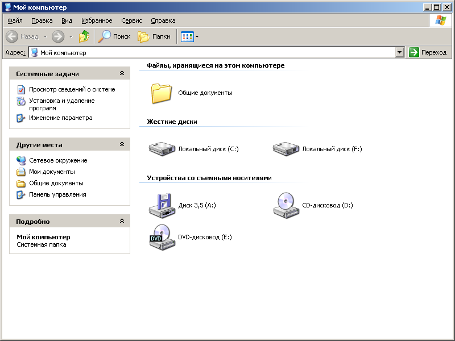The height and width of the screenshot is (341, 455).
Task: Collapse the Системные задачи panel
Action: click(122, 73)
